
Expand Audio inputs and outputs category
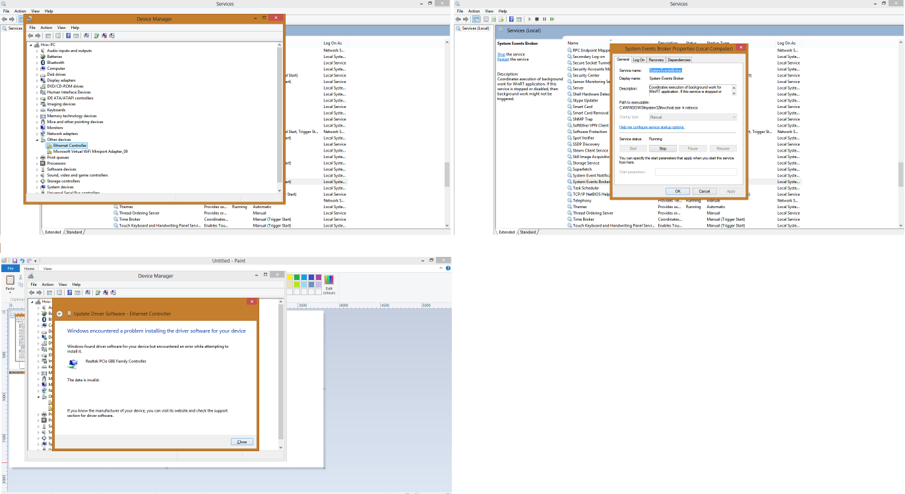[38, 51]
